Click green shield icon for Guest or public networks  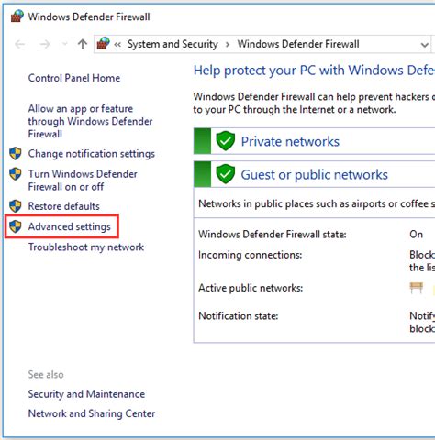click(x=226, y=174)
